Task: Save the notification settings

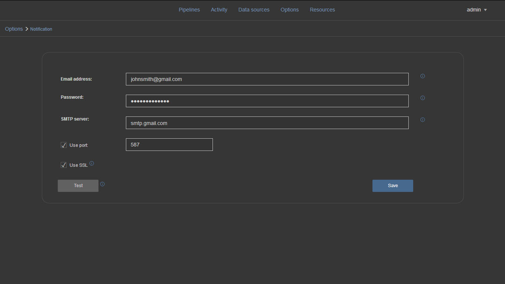Action: [393, 186]
